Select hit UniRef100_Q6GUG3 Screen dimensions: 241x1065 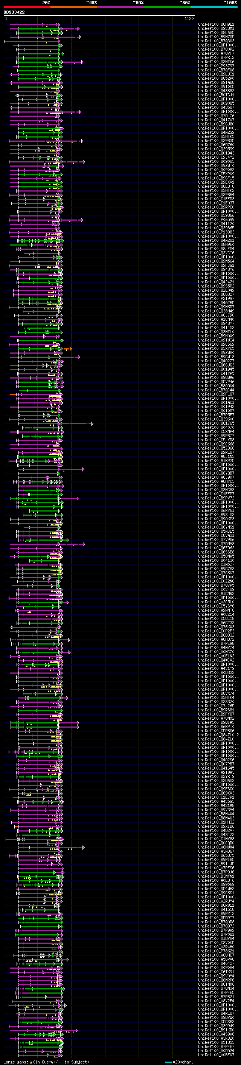click(216, 365)
